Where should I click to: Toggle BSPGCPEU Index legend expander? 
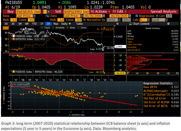click(x=12, y=39)
